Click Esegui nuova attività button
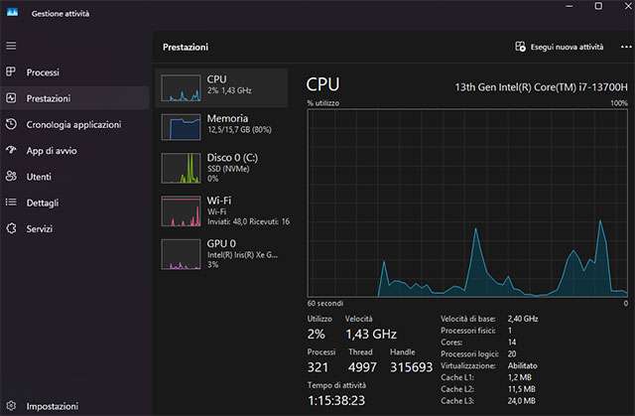The width and height of the screenshot is (635, 416). pyautogui.click(x=560, y=47)
